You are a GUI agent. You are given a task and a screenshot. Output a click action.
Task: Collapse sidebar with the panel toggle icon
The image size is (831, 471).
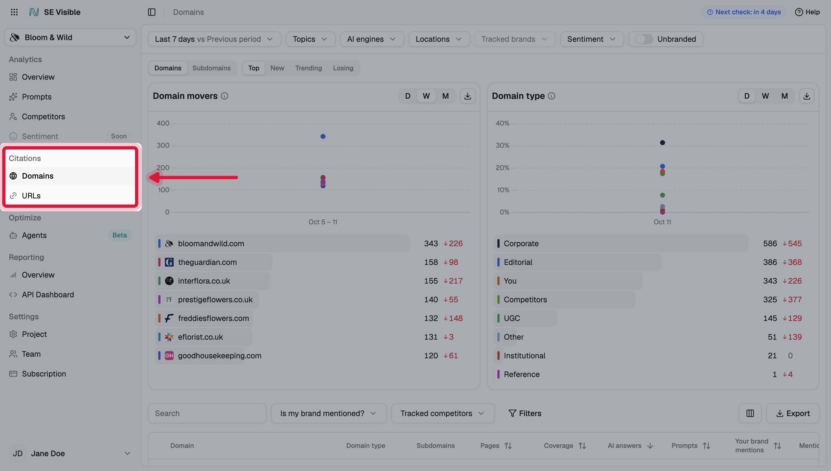(x=152, y=12)
